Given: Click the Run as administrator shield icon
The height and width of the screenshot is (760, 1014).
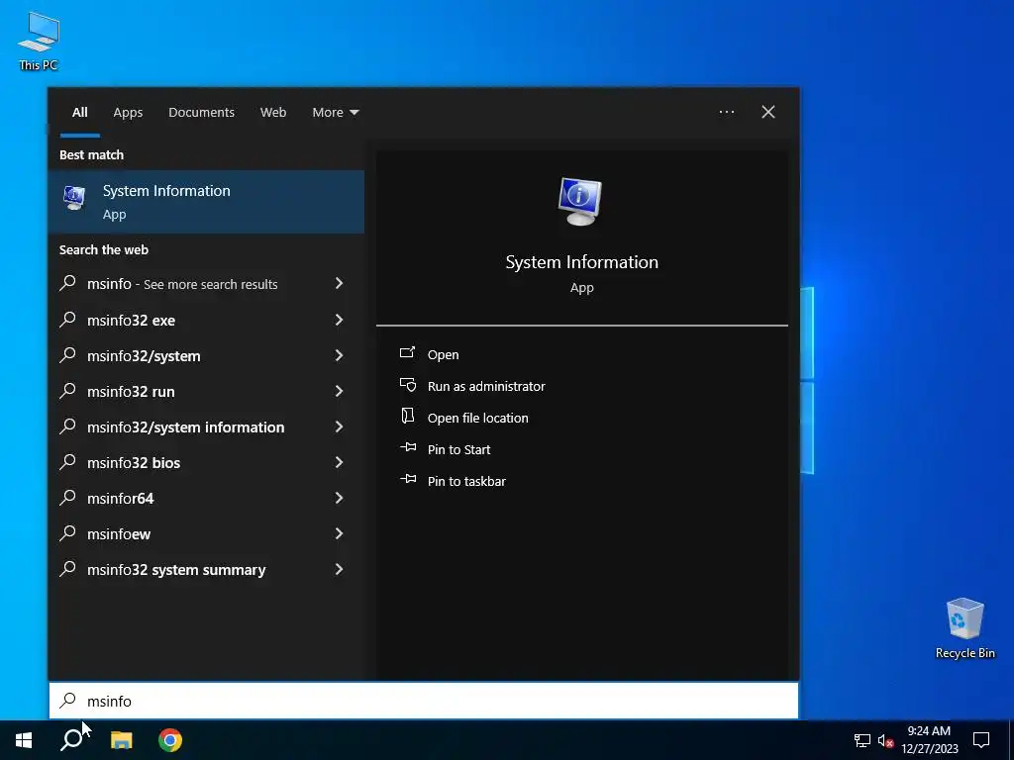Looking at the screenshot, I should point(407,385).
